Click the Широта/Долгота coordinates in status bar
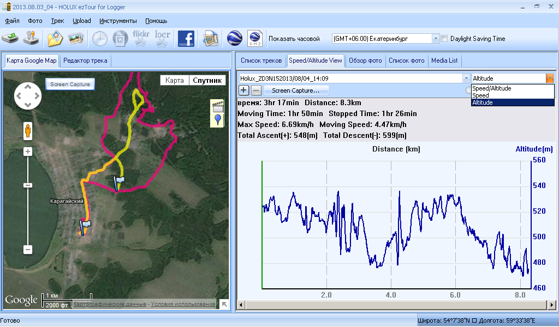 476,320
